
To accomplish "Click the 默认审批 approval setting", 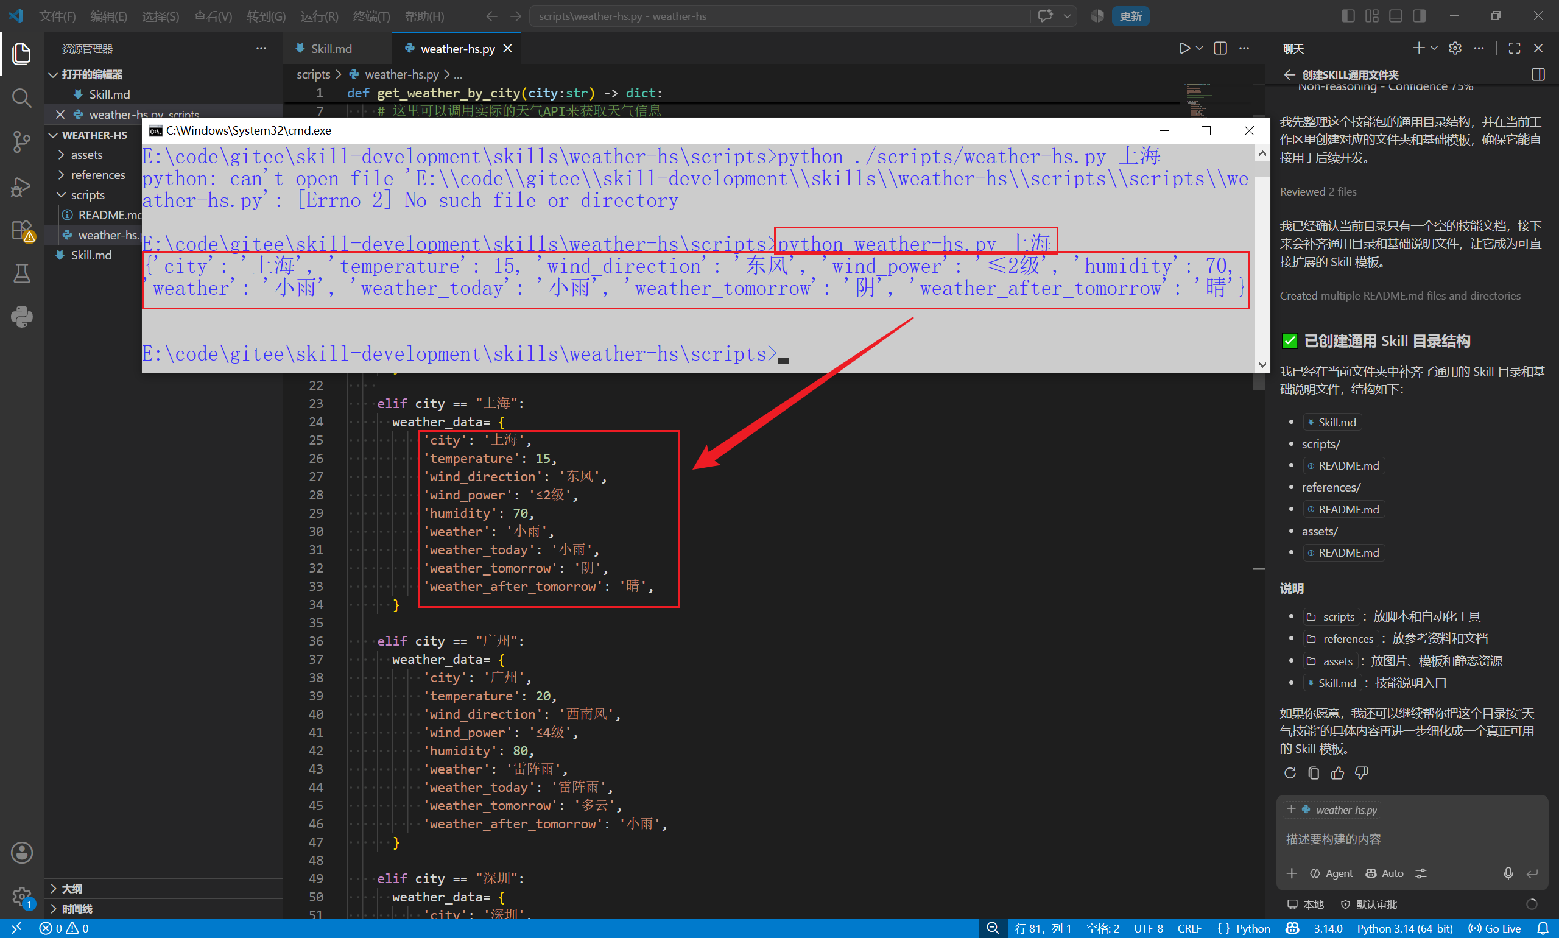I will pos(1368,904).
